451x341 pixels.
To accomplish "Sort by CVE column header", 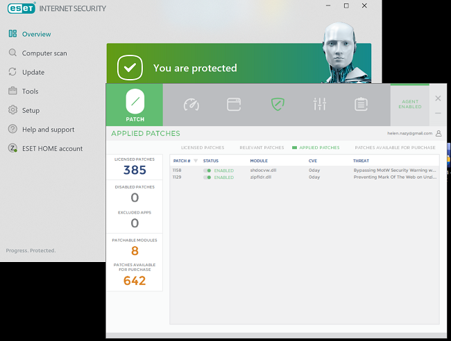I will point(313,161).
